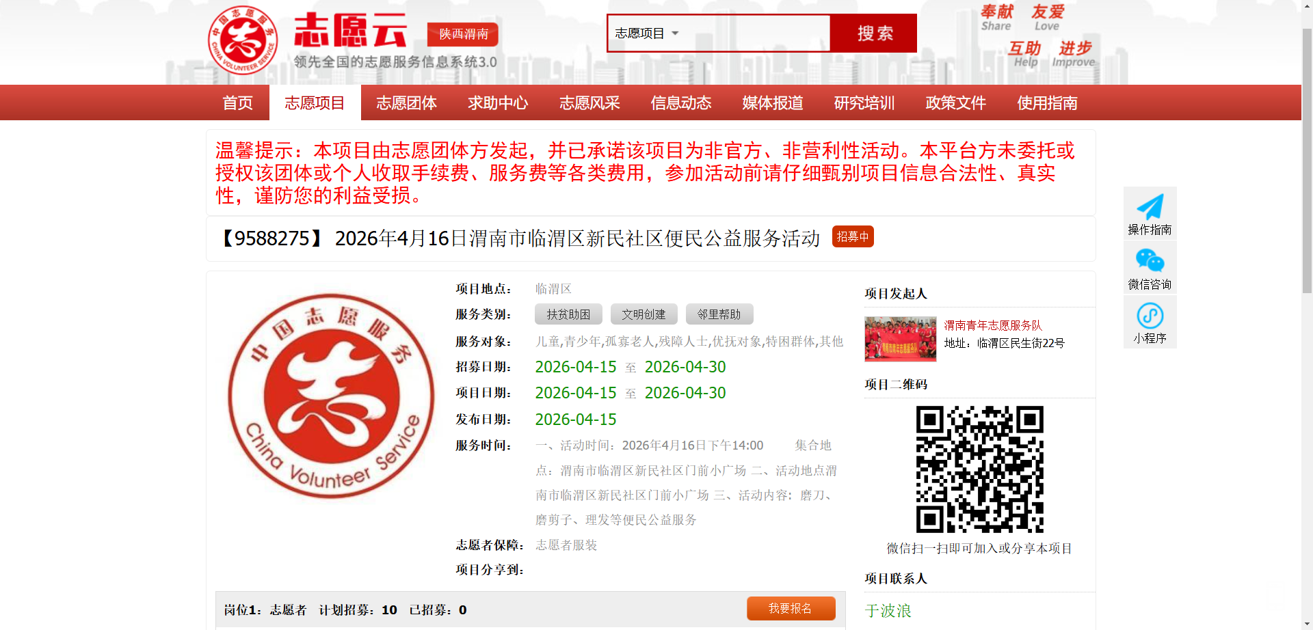Image resolution: width=1313 pixels, height=630 pixels.
Task: Click the project QR code image
Action: click(979, 469)
